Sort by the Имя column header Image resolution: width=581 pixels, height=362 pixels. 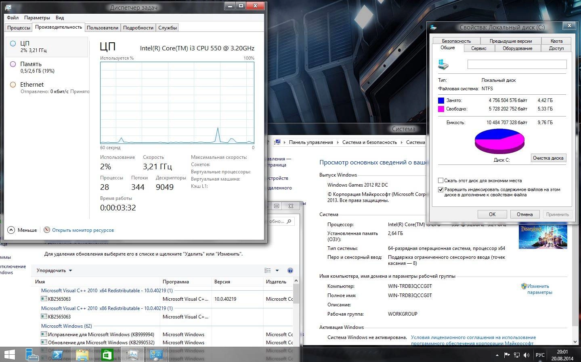[96, 282]
